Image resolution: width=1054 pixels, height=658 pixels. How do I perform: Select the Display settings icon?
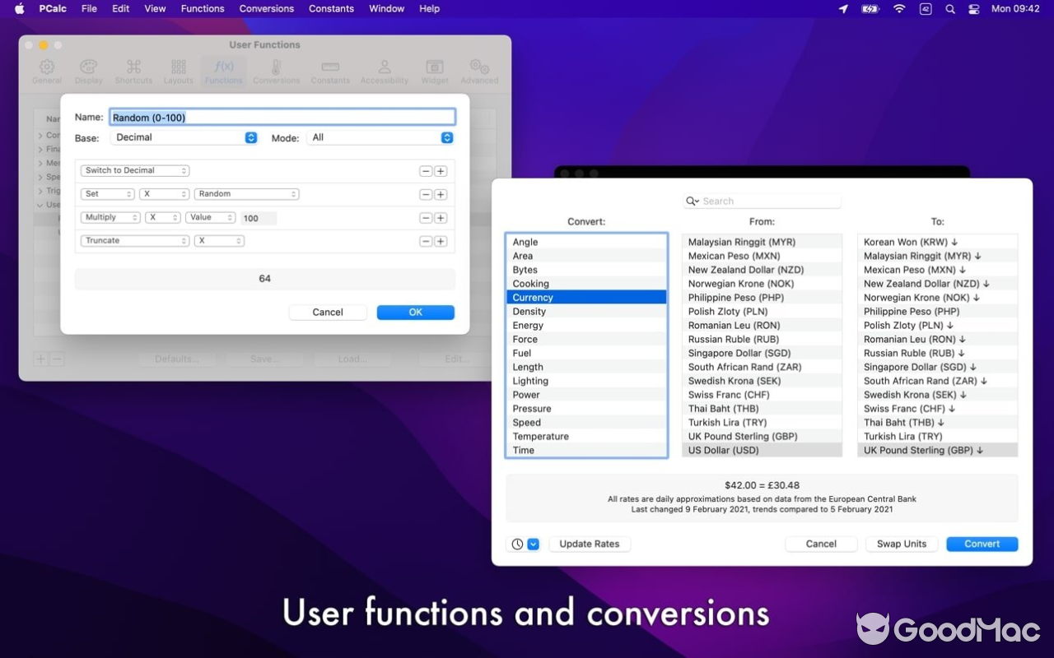88,71
